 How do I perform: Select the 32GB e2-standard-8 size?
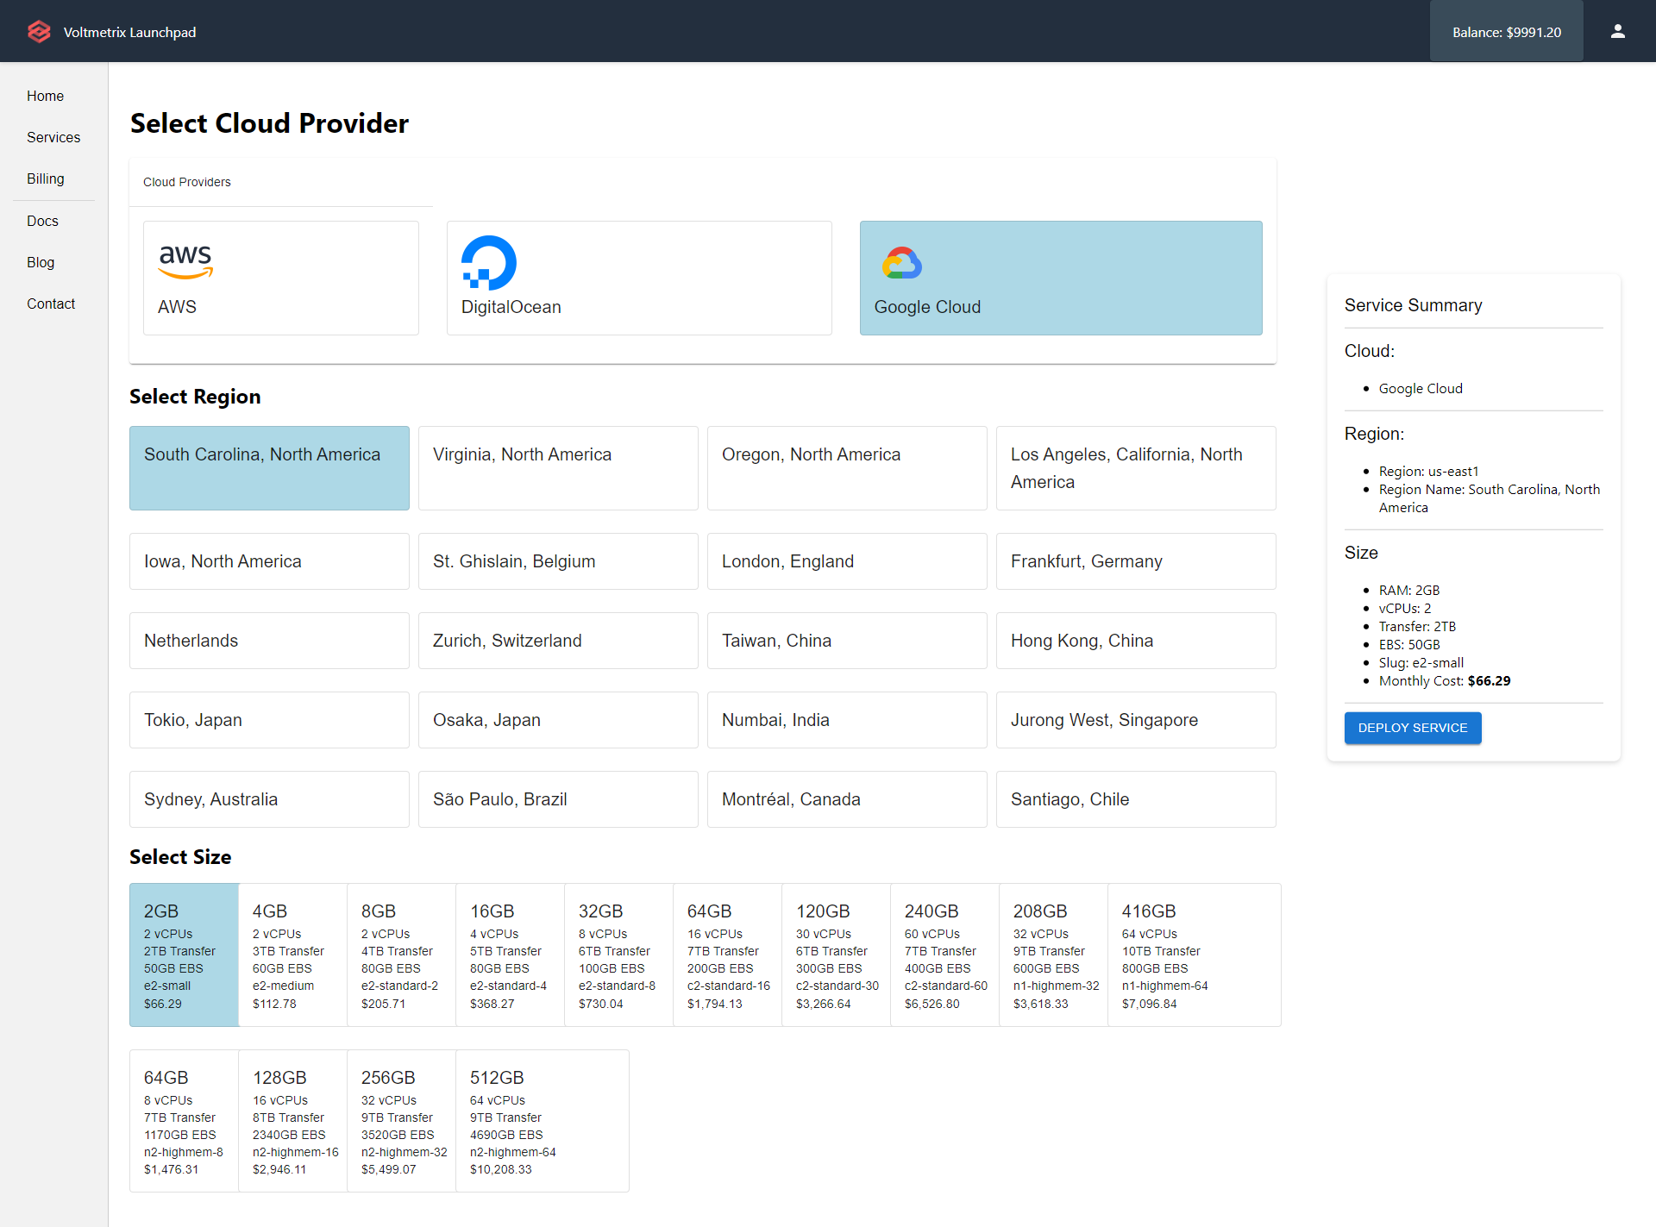coord(618,955)
